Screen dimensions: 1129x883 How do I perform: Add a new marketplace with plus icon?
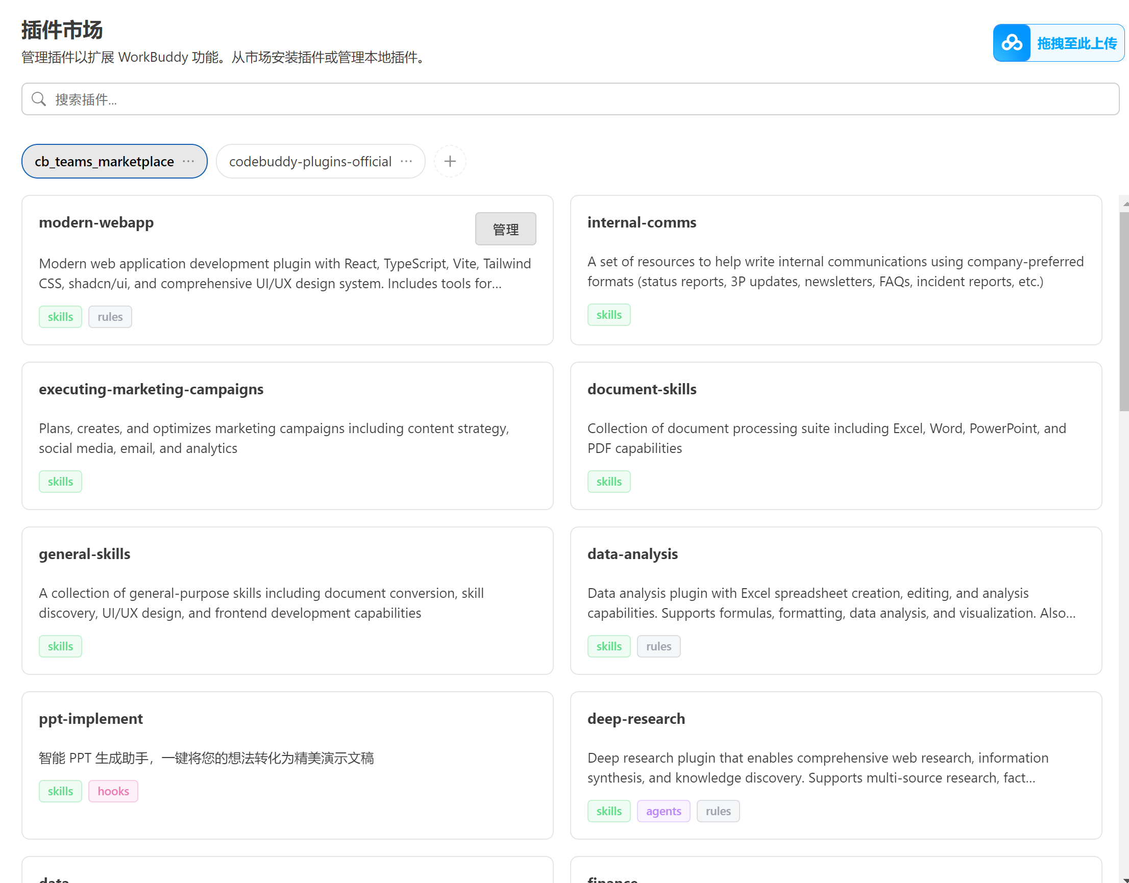[x=450, y=161]
